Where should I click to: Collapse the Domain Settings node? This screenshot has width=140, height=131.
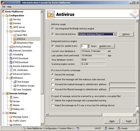[3, 93]
